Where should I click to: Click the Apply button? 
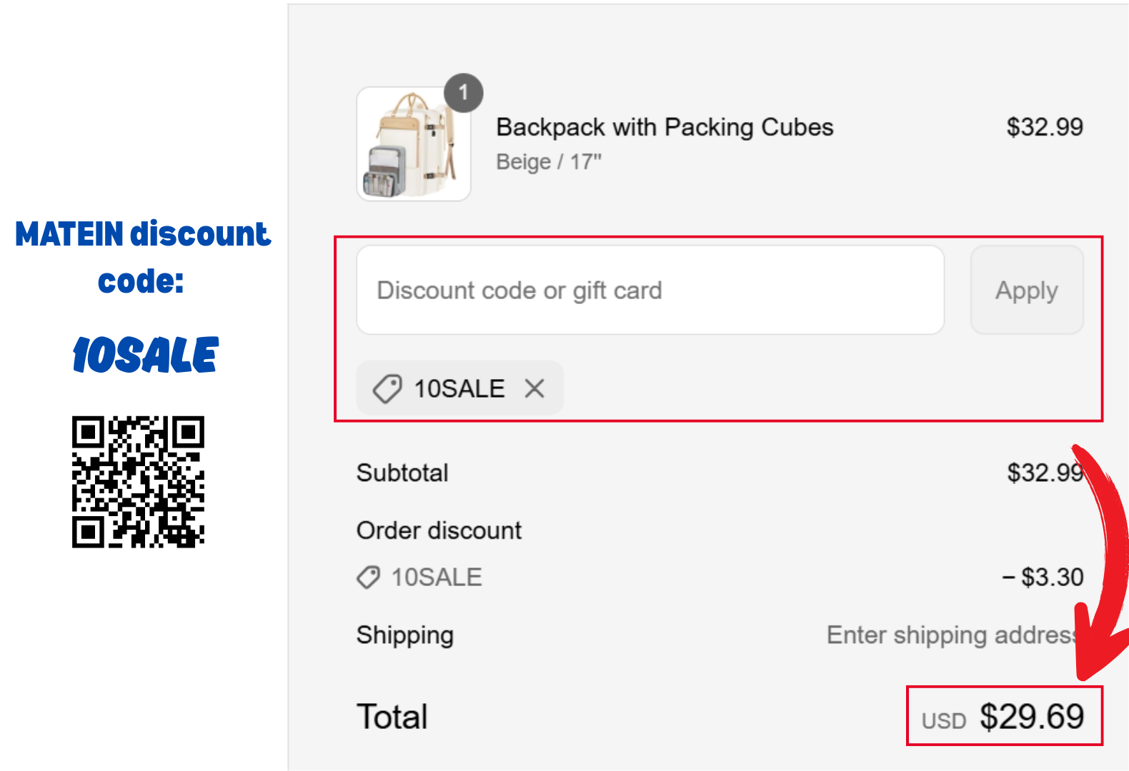pyautogui.click(x=1027, y=290)
